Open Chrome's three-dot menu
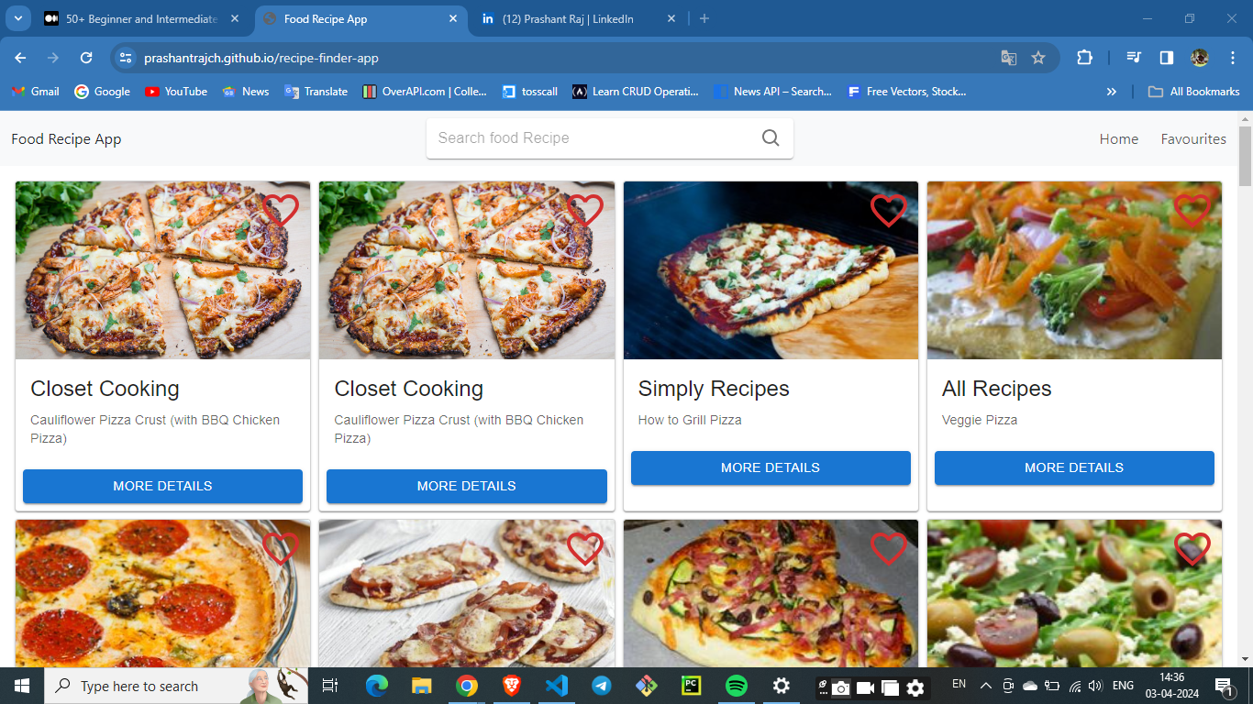Image resolution: width=1253 pixels, height=704 pixels. pos(1231,58)
